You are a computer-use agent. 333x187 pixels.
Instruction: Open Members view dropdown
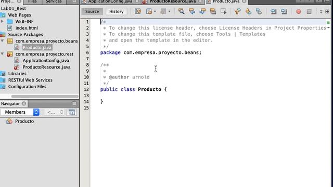pos(20,112)
